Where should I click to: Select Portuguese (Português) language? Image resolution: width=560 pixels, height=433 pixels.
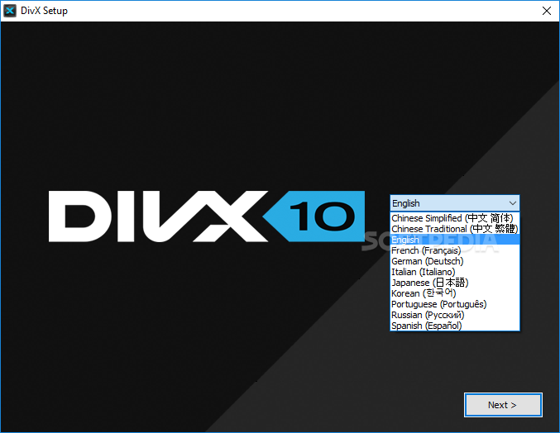(x=455, y=304)
